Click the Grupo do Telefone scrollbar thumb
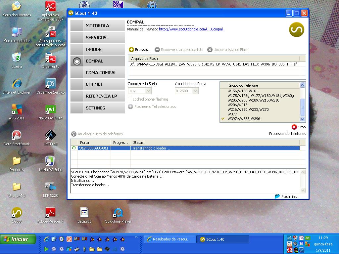The height and width of the screenshot is (254, 339). (303, 107)
